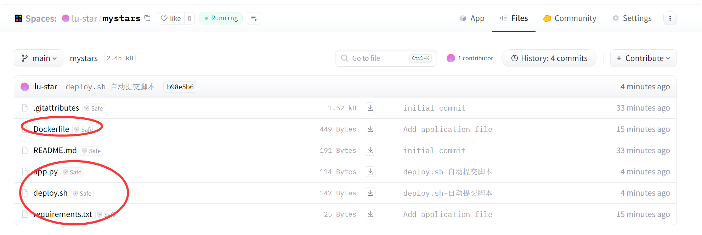Image resolution: width=702 pixels, height=235 pixels.
Task: Open the Community tab
Action: pyautogui.click(x=570, y=18)
